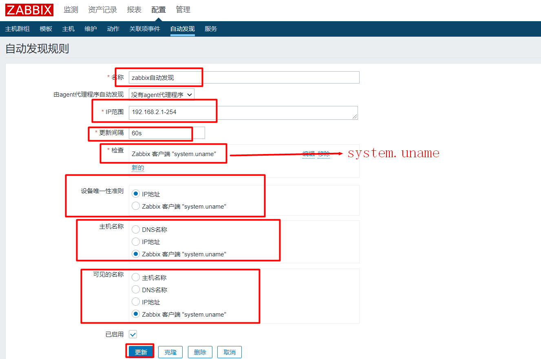
Task: Switch to the 自动发现 tab
Action: tap(183, 29)
